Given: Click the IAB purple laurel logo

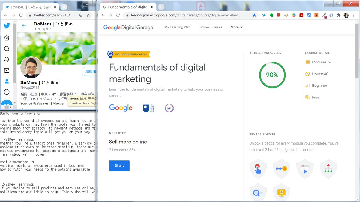Looking at the screenshot, I should (x=169, y=108).
